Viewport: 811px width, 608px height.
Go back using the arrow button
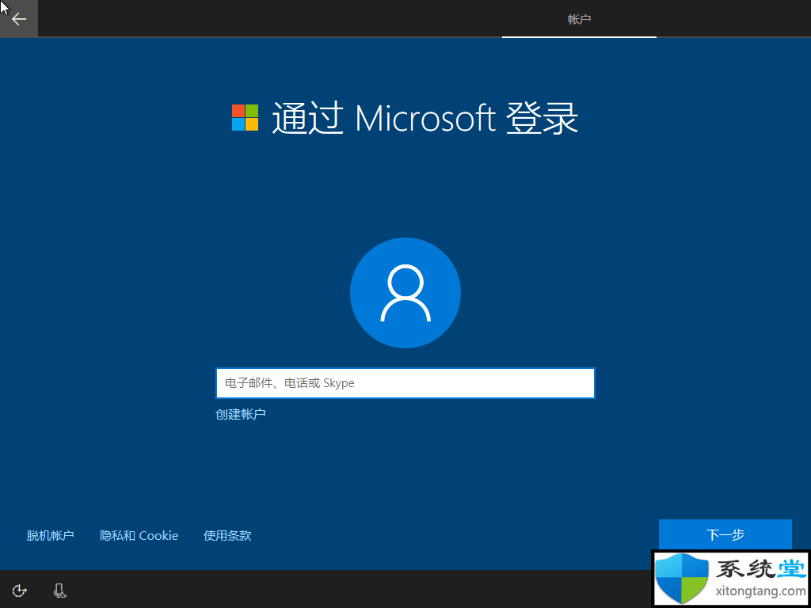point(19,19)
